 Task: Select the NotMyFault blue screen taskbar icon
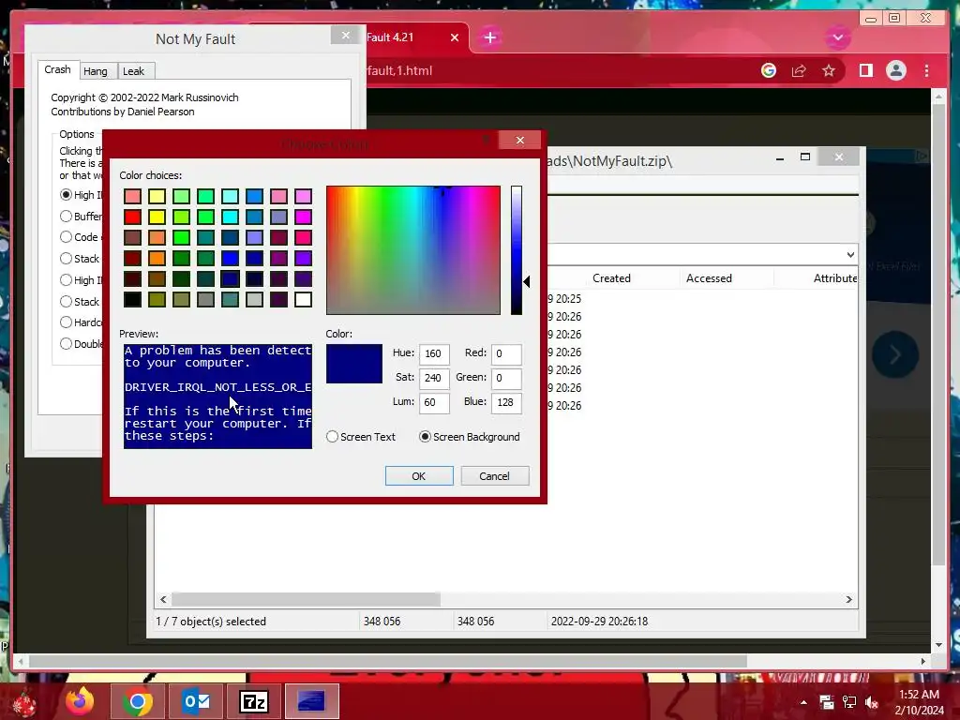[311, 701]
